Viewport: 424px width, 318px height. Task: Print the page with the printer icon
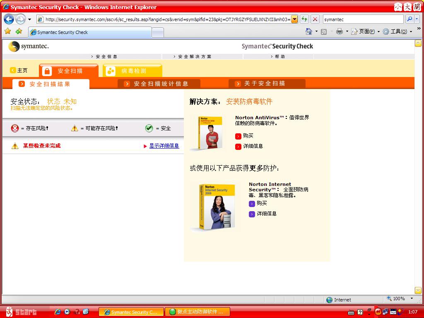pyautogui.click(x=340, y=31)
